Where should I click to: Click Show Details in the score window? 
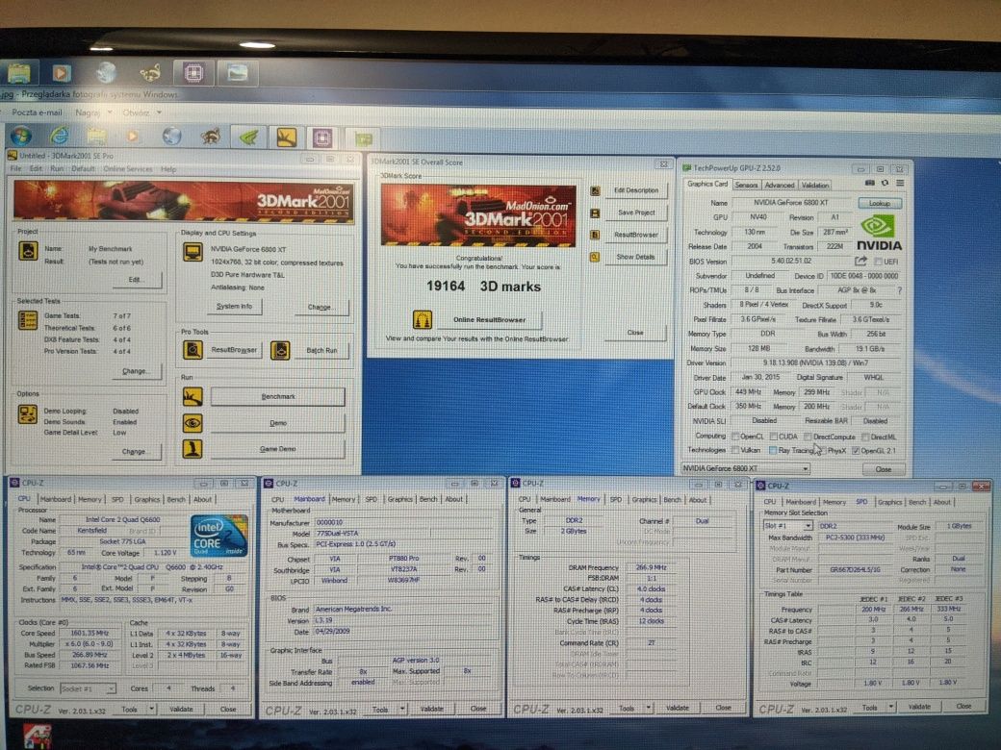pyautogui.click(x=635, y=257)
